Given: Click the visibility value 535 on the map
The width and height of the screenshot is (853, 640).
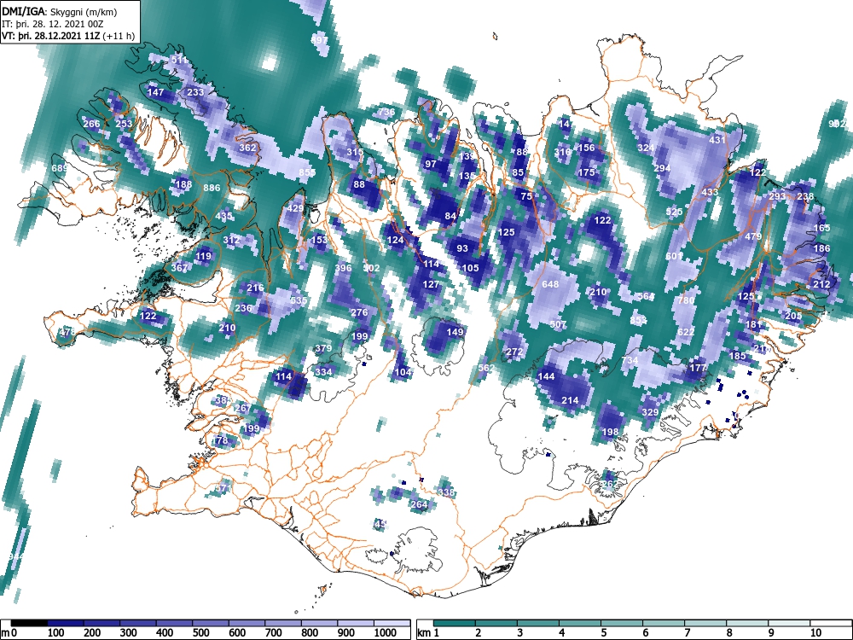Looking at the screenshot, I should (299, 300).
